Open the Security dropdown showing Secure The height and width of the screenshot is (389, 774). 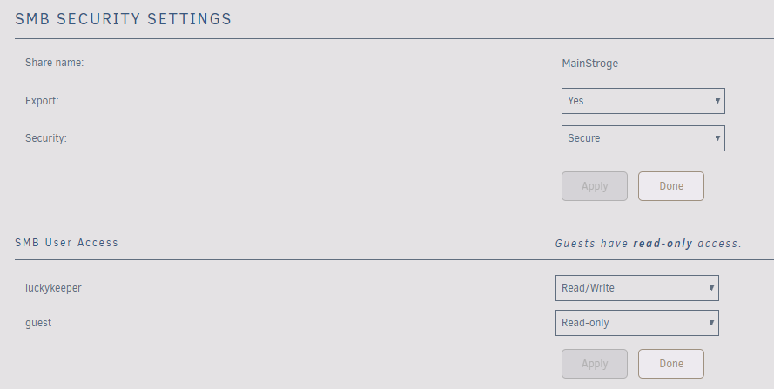[x=642, y=138]
